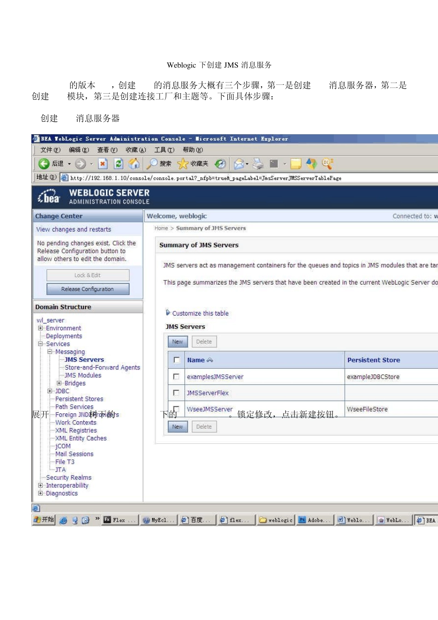Stop page loading with red X icon
Screen dimensions: 438x620
[103, 164]
